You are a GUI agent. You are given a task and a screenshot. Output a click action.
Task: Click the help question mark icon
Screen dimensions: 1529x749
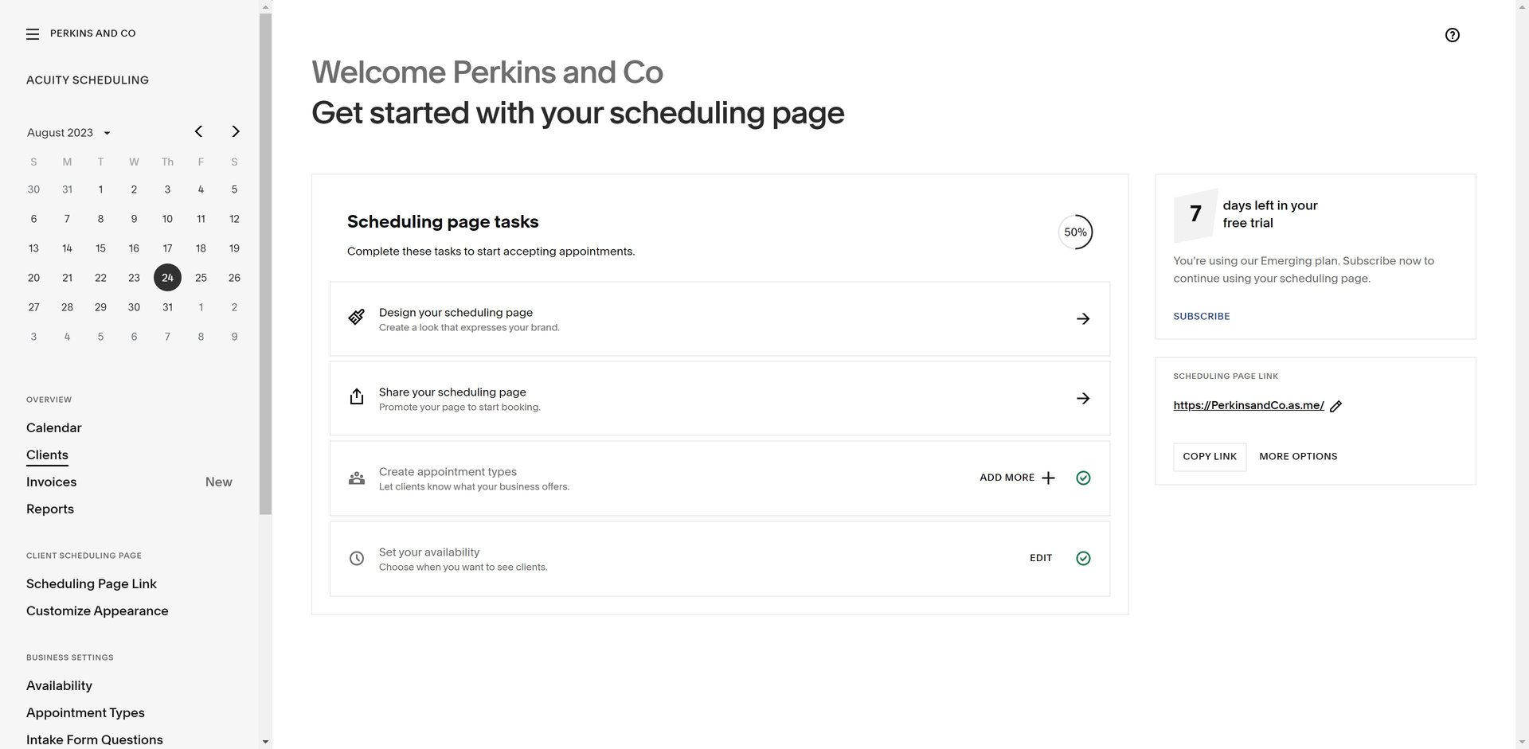click(x=1452, y=35)
